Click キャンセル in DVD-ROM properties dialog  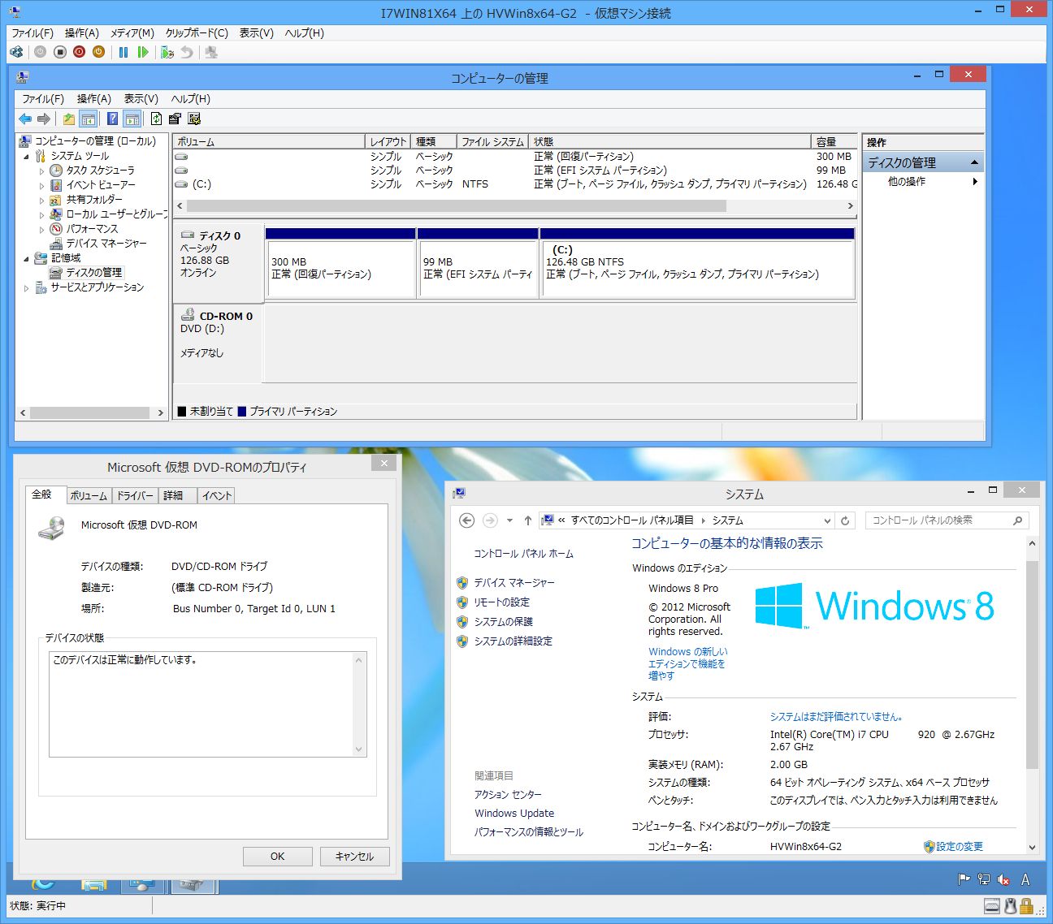coord(355,857)
